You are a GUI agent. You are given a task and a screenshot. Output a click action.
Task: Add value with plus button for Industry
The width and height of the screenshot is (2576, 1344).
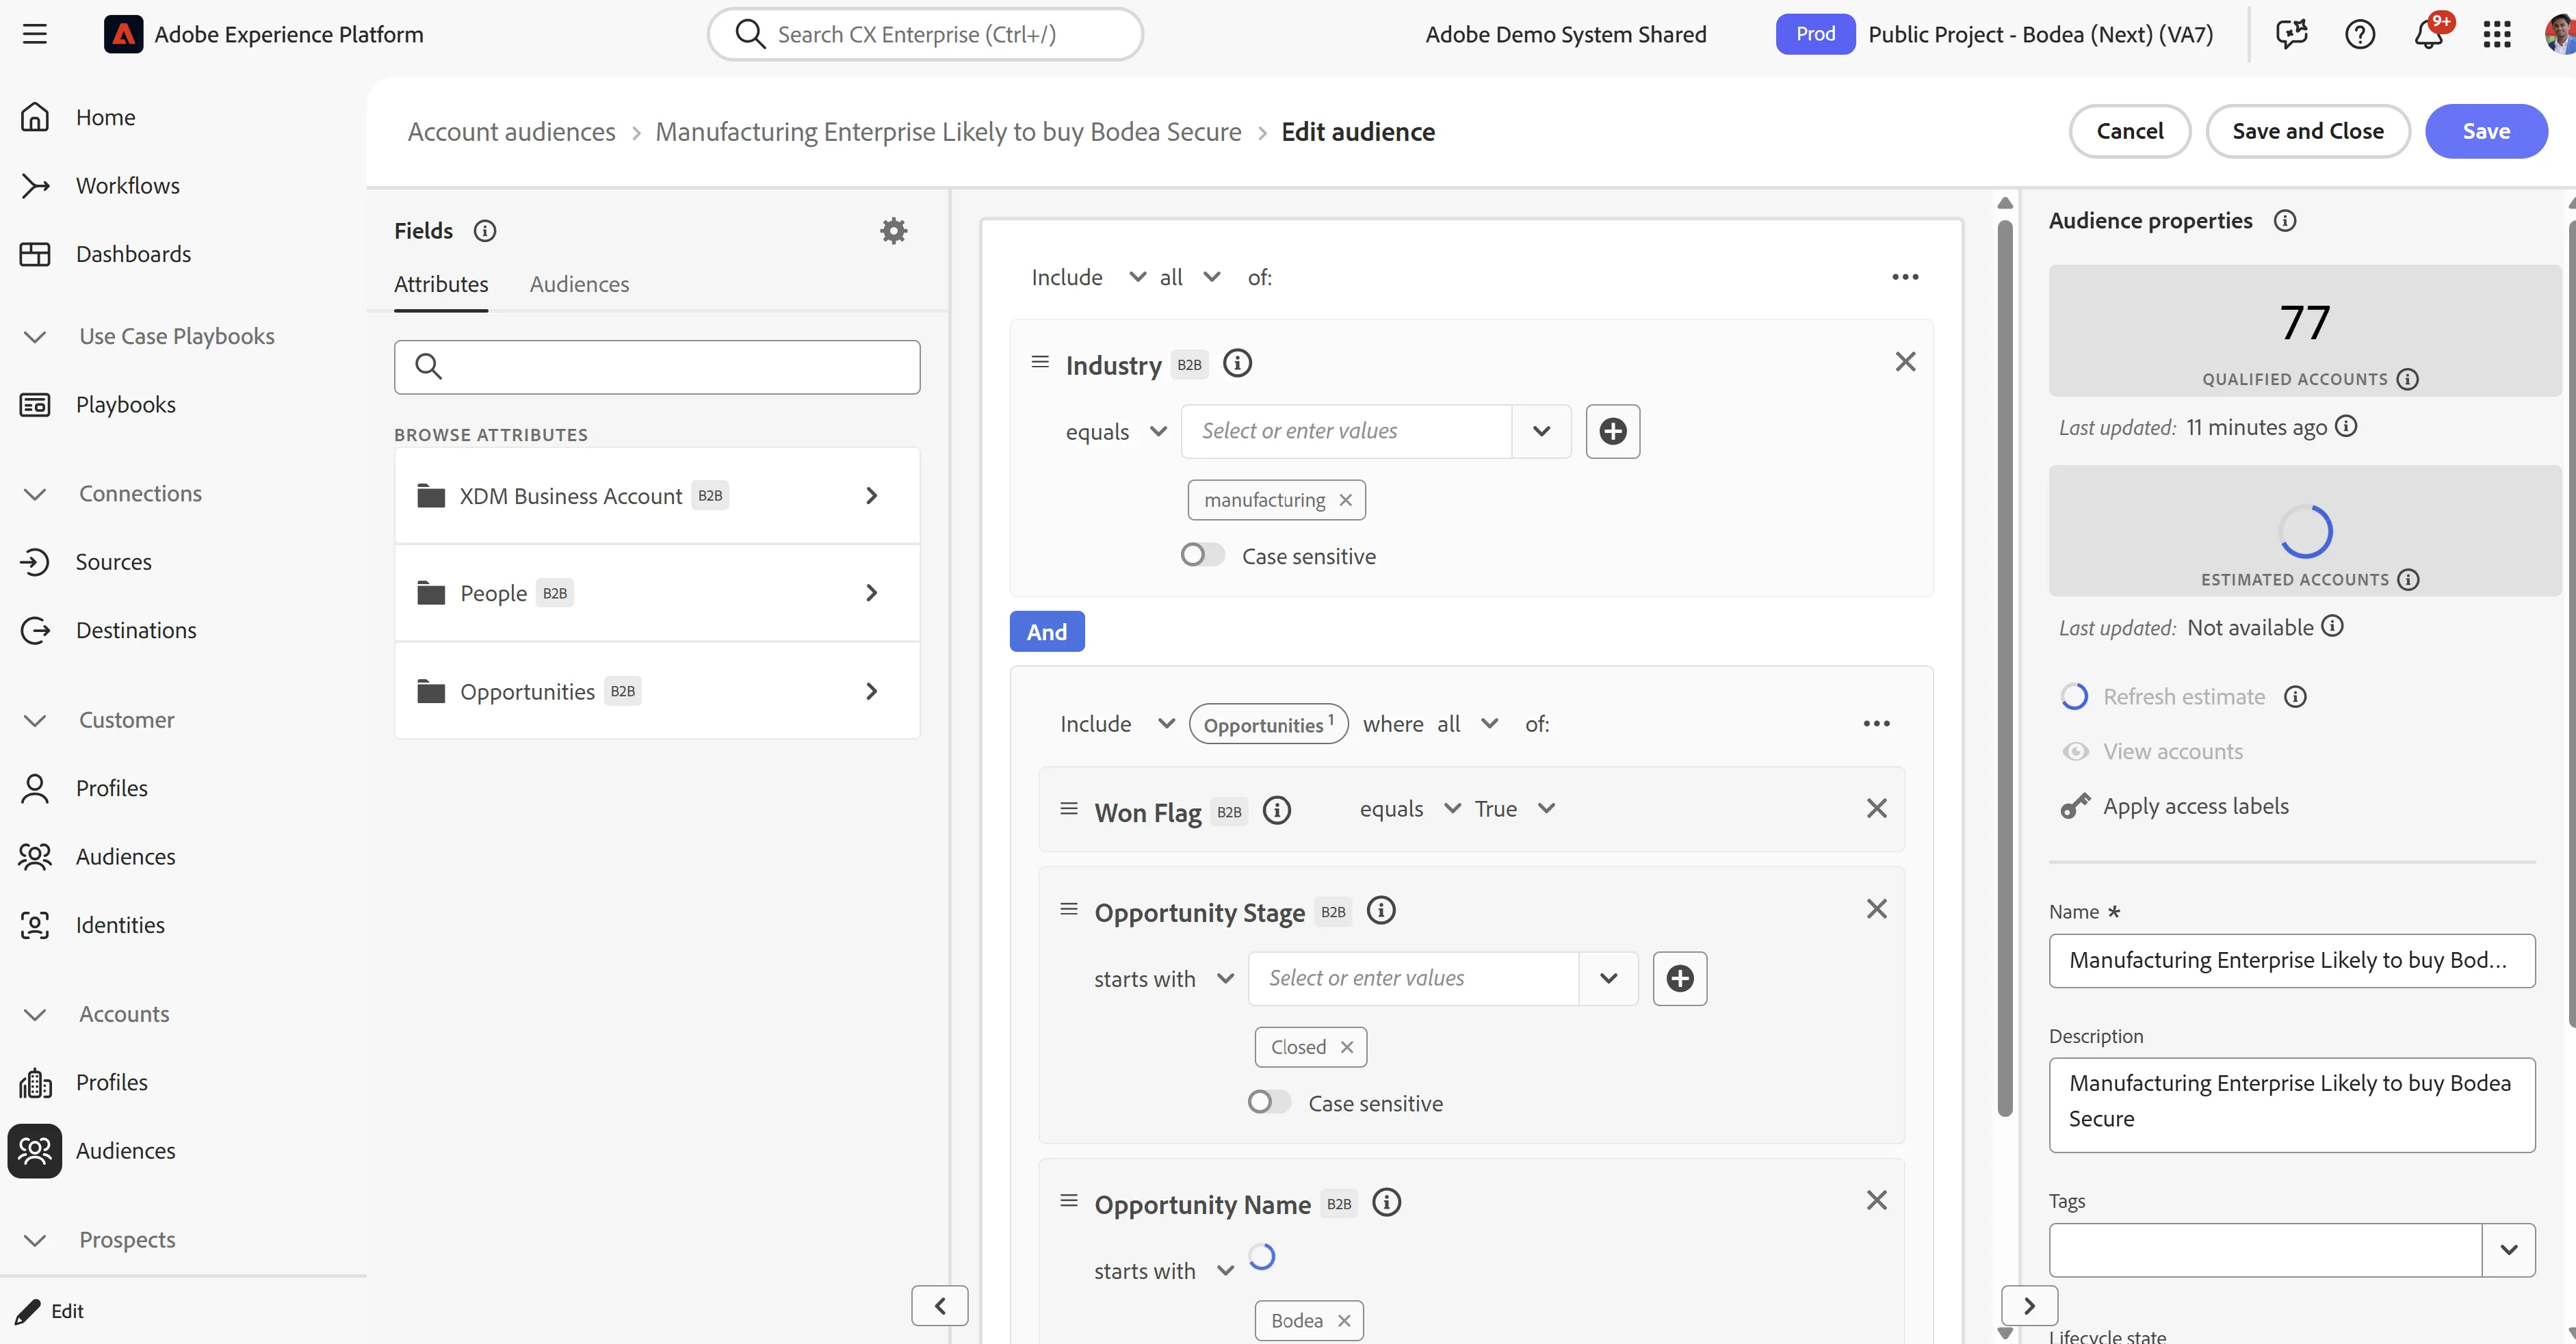click(x=1613, y=431)
